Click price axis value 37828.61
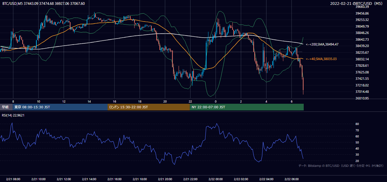Screen dimensions: 387x182 pos(362,66)
